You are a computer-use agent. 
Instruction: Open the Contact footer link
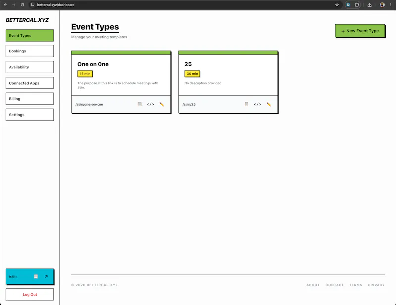[335, 285]
